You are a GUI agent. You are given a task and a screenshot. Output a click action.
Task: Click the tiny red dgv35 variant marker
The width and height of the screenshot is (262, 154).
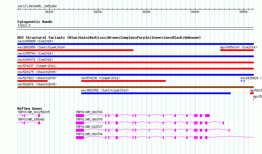tap(253, 99)
